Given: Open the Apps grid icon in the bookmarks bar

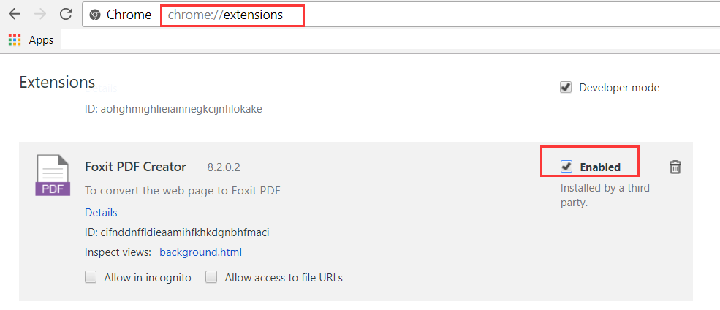Looking at the screenshot, I should coord(15,40).
